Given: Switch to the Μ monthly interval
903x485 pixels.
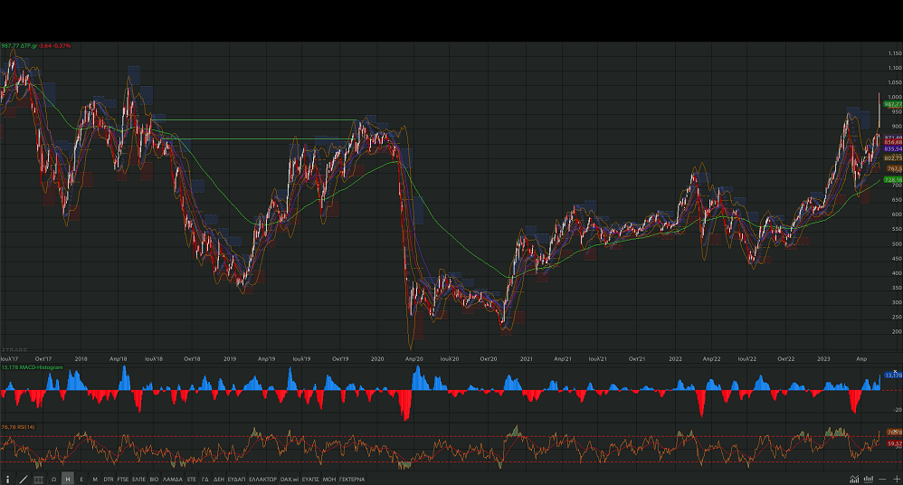Looking at the screenshot, I should [95, 480].
